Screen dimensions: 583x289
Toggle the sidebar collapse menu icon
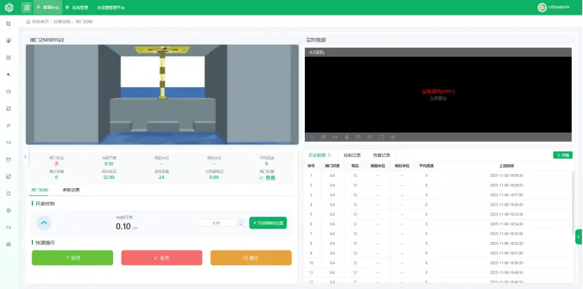point(27,8)
